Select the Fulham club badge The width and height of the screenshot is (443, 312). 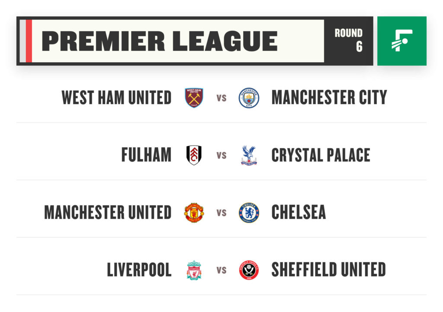pos(194,155)
